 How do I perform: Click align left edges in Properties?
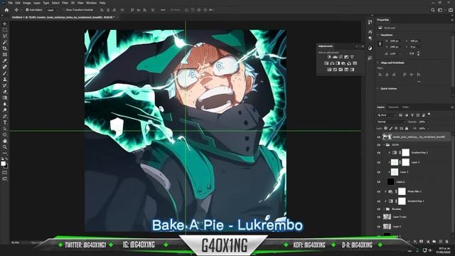380,75
